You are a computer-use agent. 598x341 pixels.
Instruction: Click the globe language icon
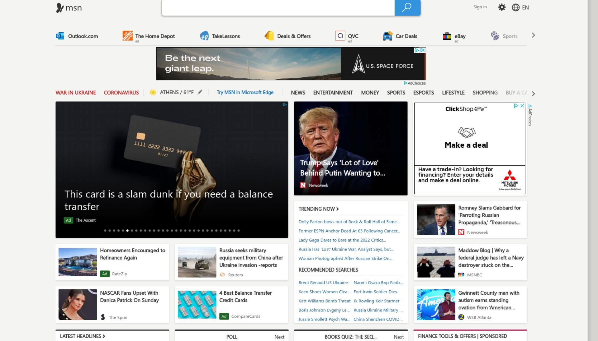[515, 7]
